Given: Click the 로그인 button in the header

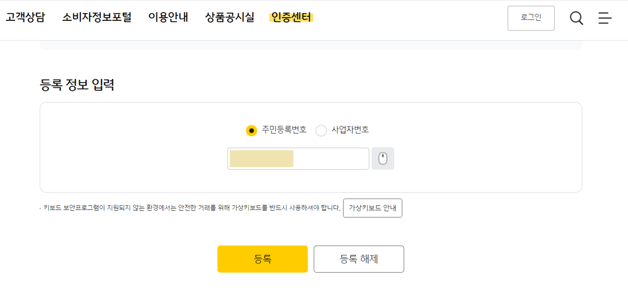Looking at the screenshot, I should coord(531,18).
